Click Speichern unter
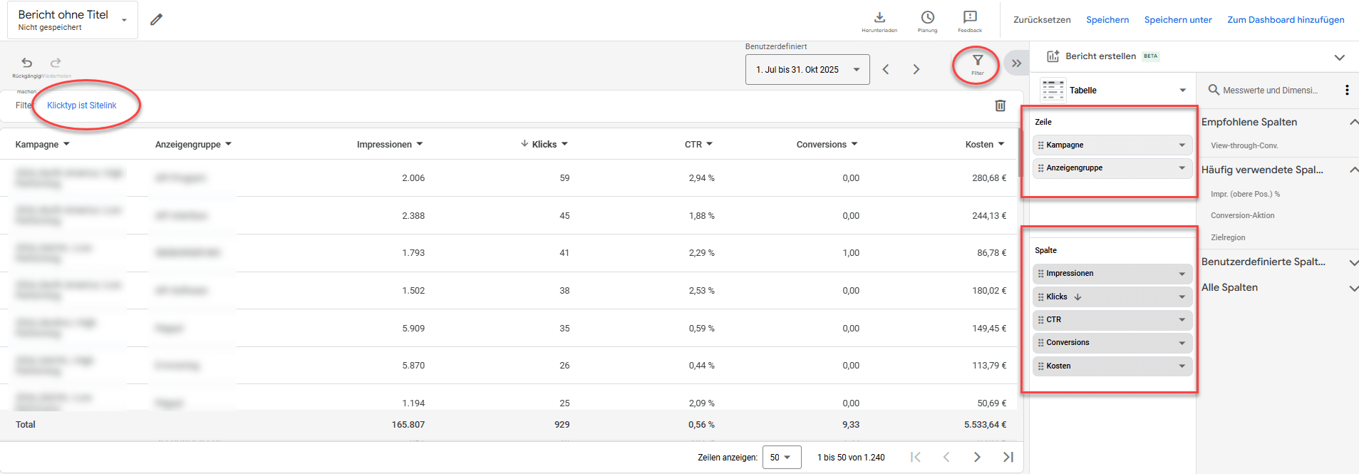This screenshot has width=1359, height=474. (1178, 20)
